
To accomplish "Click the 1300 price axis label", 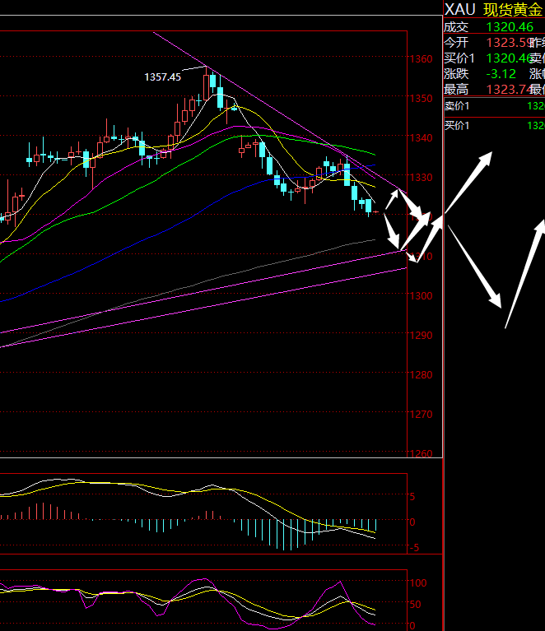I will 421,296.
